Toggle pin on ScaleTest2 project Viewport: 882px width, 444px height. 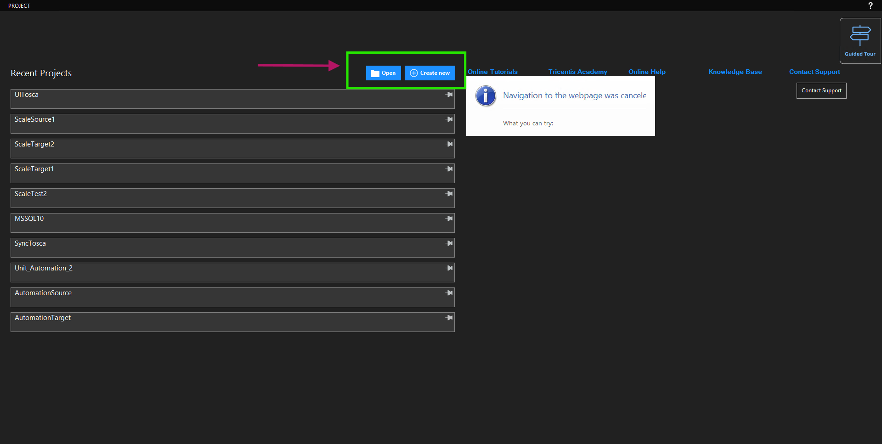(x=449, y=194)
